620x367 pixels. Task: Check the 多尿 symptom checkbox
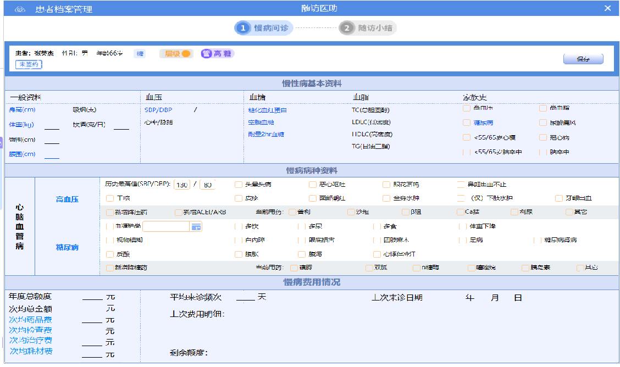(302, 226)
